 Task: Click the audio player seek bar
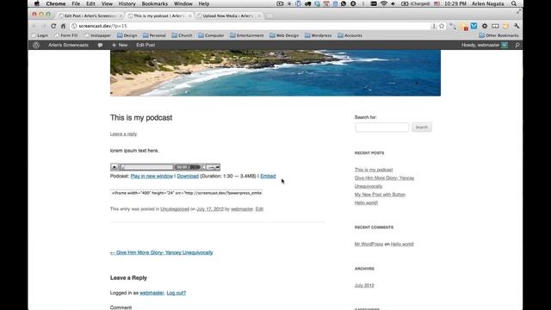point(147,167)
